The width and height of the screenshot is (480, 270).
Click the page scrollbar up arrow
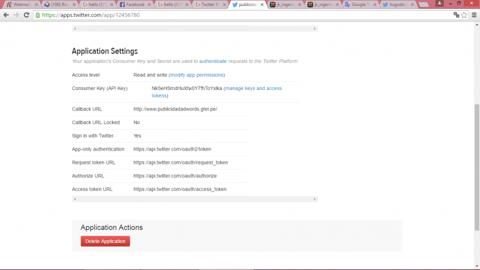(x=477, y=25)
